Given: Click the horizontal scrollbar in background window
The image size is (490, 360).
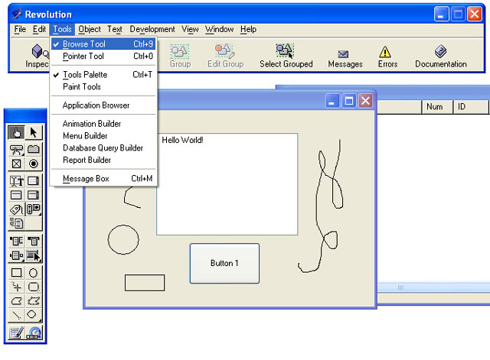Looking at the screenshot, I should (x=434, y=287).
